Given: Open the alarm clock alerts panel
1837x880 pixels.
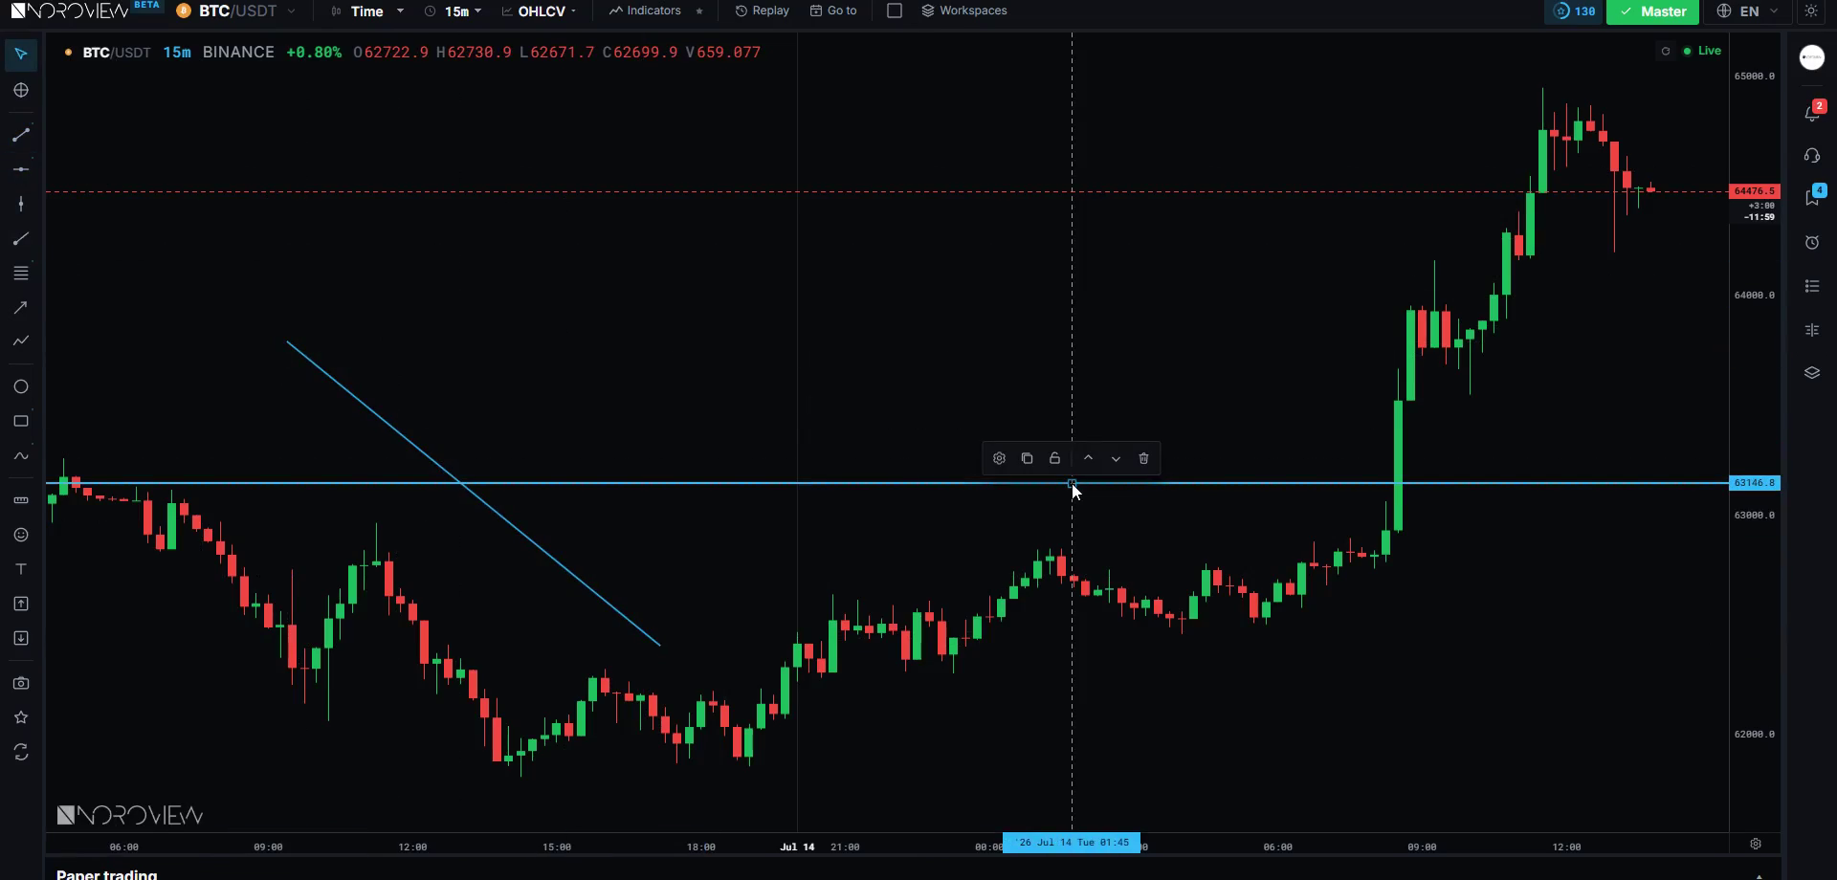Looking at the screenshot, I should 1812,243.
